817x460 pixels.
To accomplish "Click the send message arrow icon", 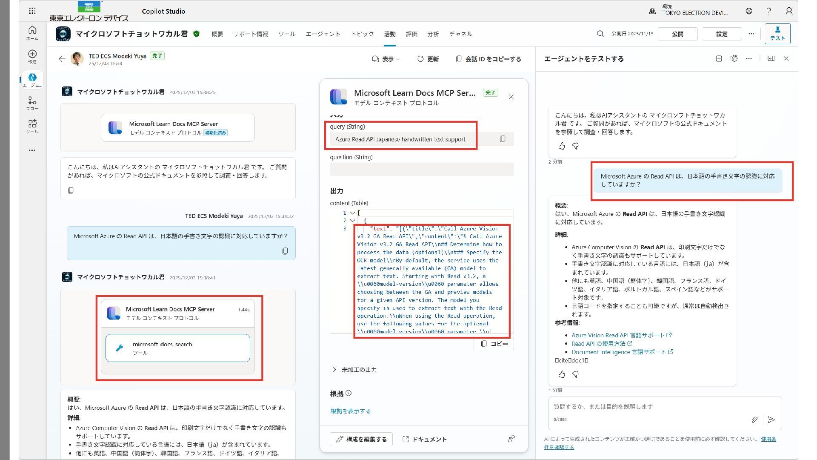I will pos(771,420).
